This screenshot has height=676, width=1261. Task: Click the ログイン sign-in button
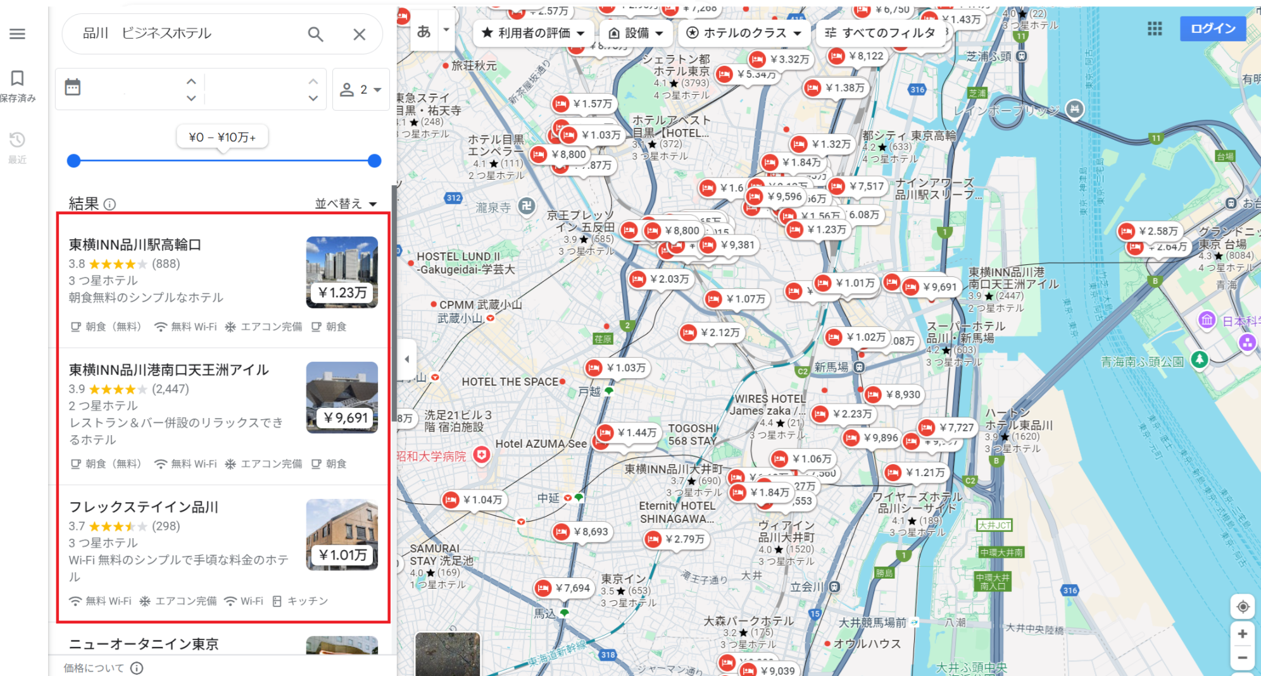(x=1213, y=28)
